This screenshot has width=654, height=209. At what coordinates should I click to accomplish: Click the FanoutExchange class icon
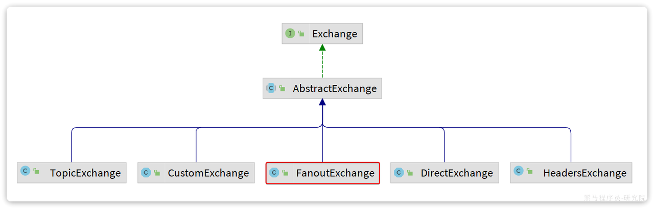coord(274,173)
